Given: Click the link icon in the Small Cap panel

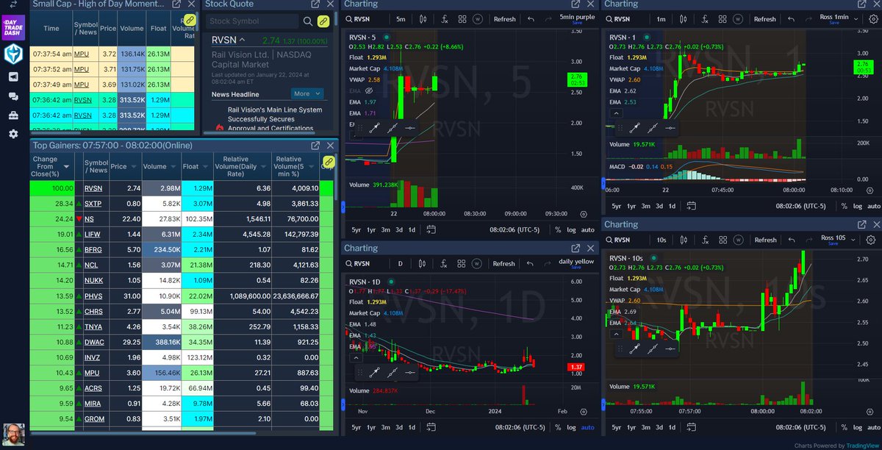Looking at the screenshot, I should coord(190,19).
